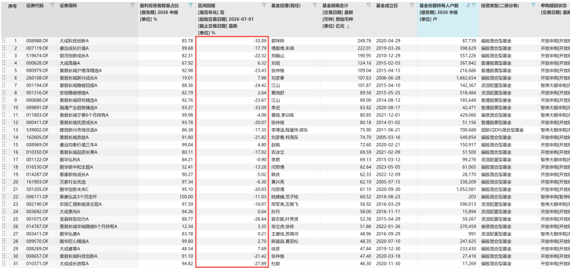Click inception date 2005-03-16
Image resolution: width=570 pixels, height=268 pixels.
pyautogui.click(x=388, y=137)
